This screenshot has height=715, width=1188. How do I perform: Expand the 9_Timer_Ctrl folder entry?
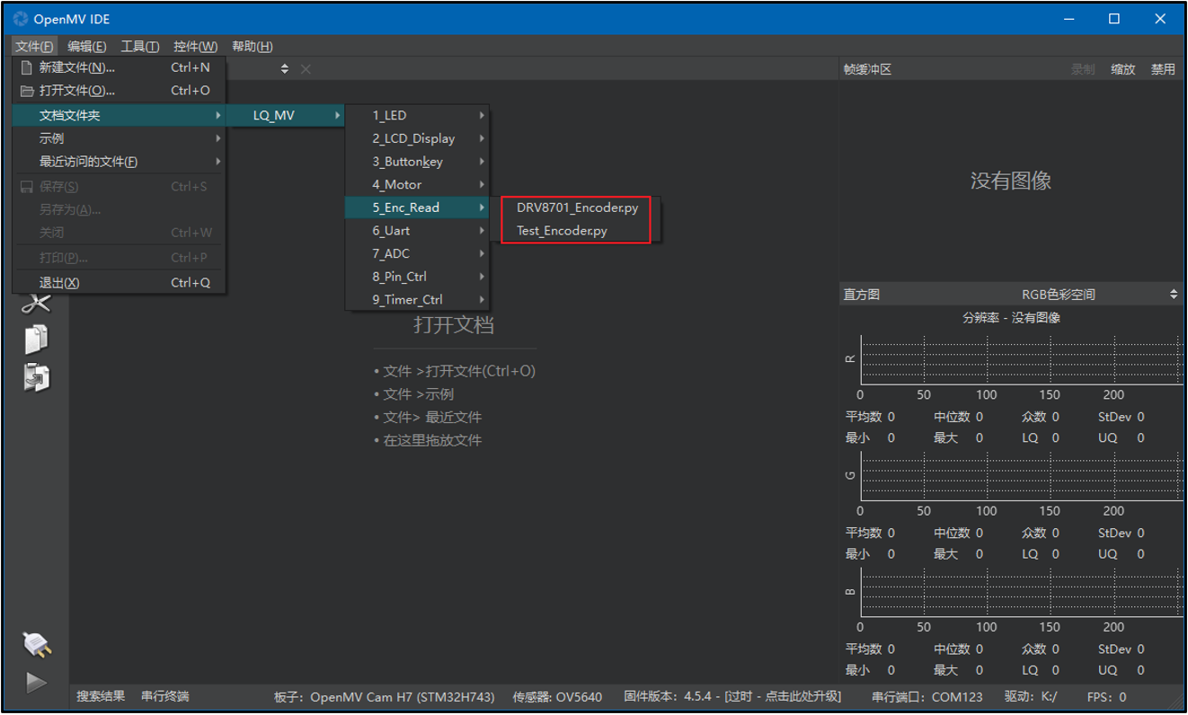pyautogui.click(x=418, y=300)
